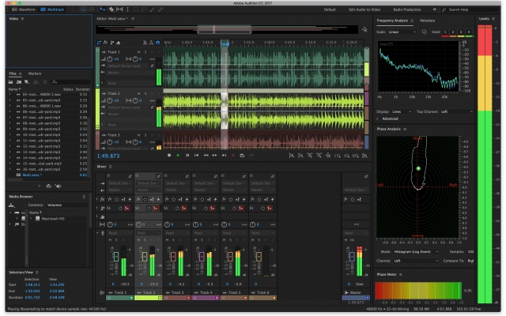506x316 pixels.
Task: Click the zoom full icon at far right of transport
Action: click(x=364, y=156)
